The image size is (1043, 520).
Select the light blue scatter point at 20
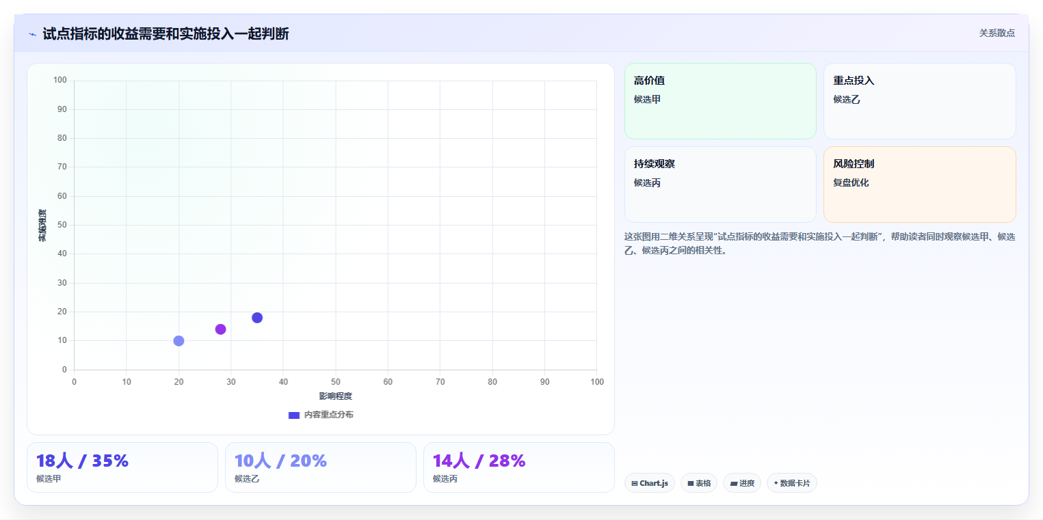click(x=179, y=341)
